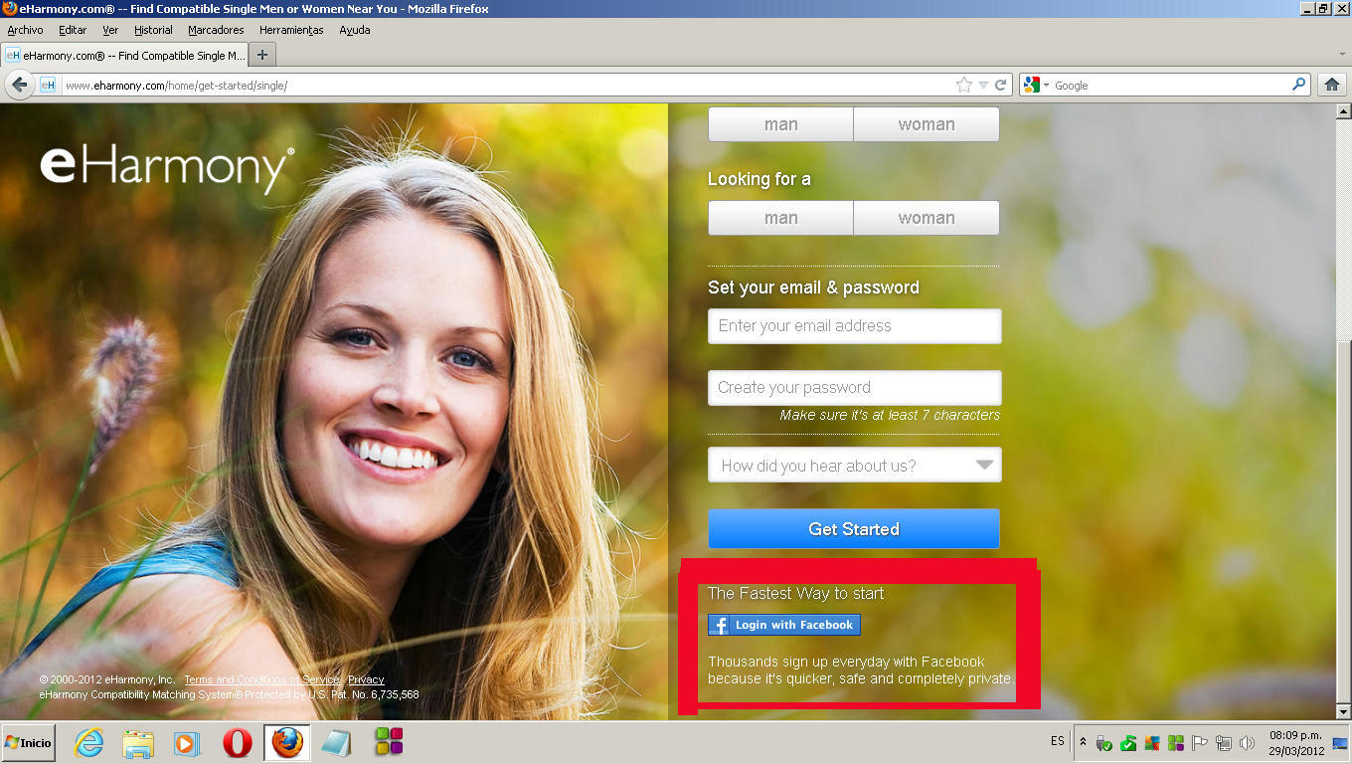Click Login with Facebook button

pos(784,625)
